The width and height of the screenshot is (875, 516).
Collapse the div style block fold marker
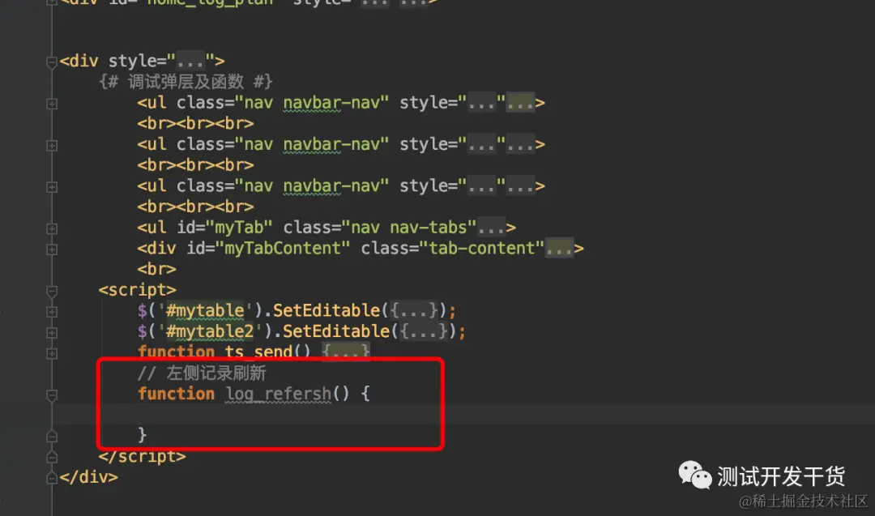point(51,62)
